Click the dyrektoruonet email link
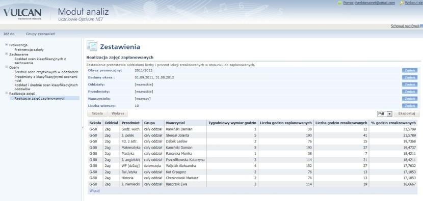Screen dimensions: 423x201 tap(375, 3)
